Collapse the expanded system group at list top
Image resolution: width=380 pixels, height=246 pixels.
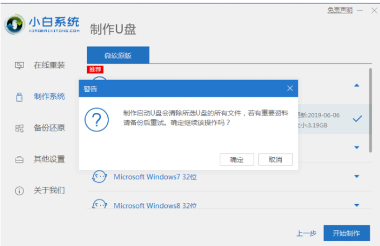click(357, 86)
